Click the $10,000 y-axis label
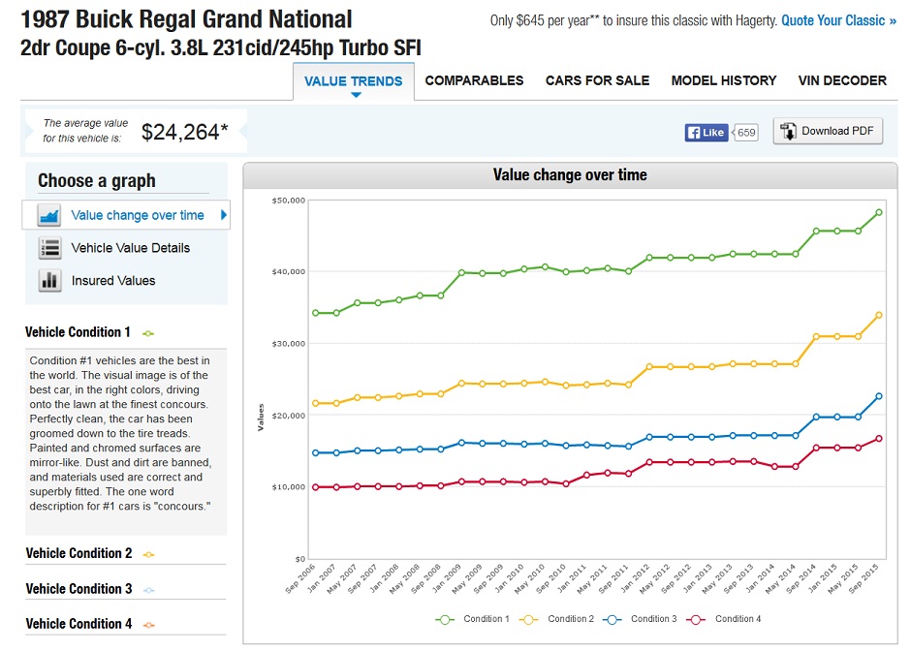Viewport: 911px width, 651px height. [x=289, y=486]
